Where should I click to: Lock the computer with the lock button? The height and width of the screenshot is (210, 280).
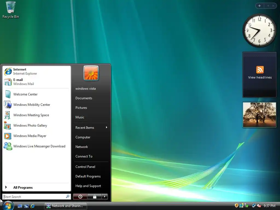point(94,197)
